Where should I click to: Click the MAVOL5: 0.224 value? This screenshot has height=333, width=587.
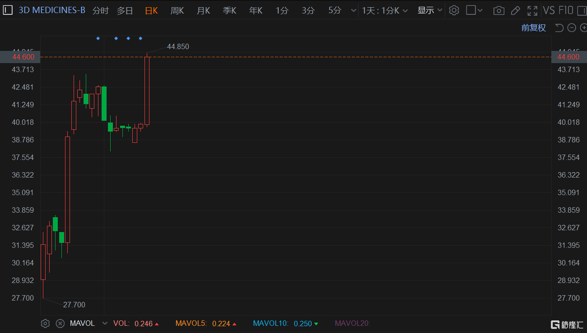coord(206,324)
